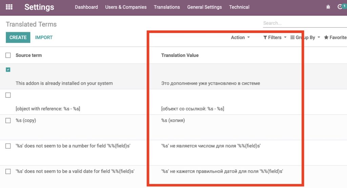The image size is (347, 188).
Task: Uncheck the 'This addon is already installed' row
Action: click(x=8, y=70)
